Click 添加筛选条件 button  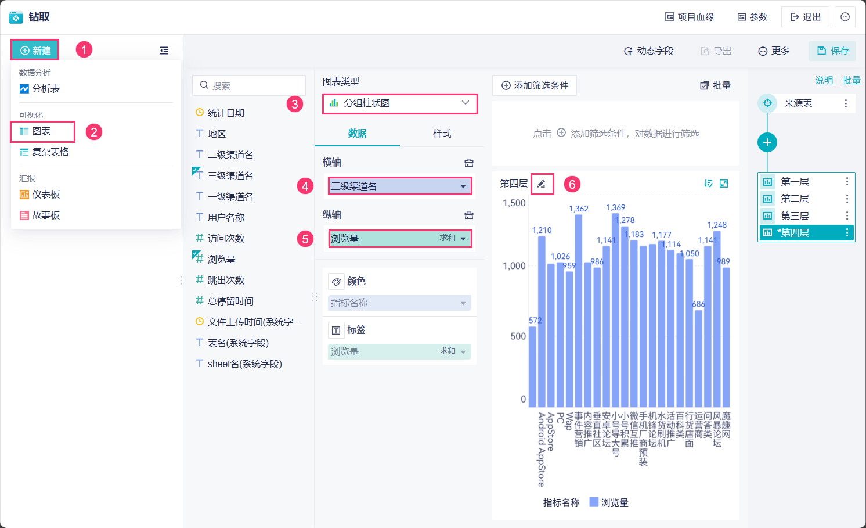pyautogui.click(x=535, y=85)
